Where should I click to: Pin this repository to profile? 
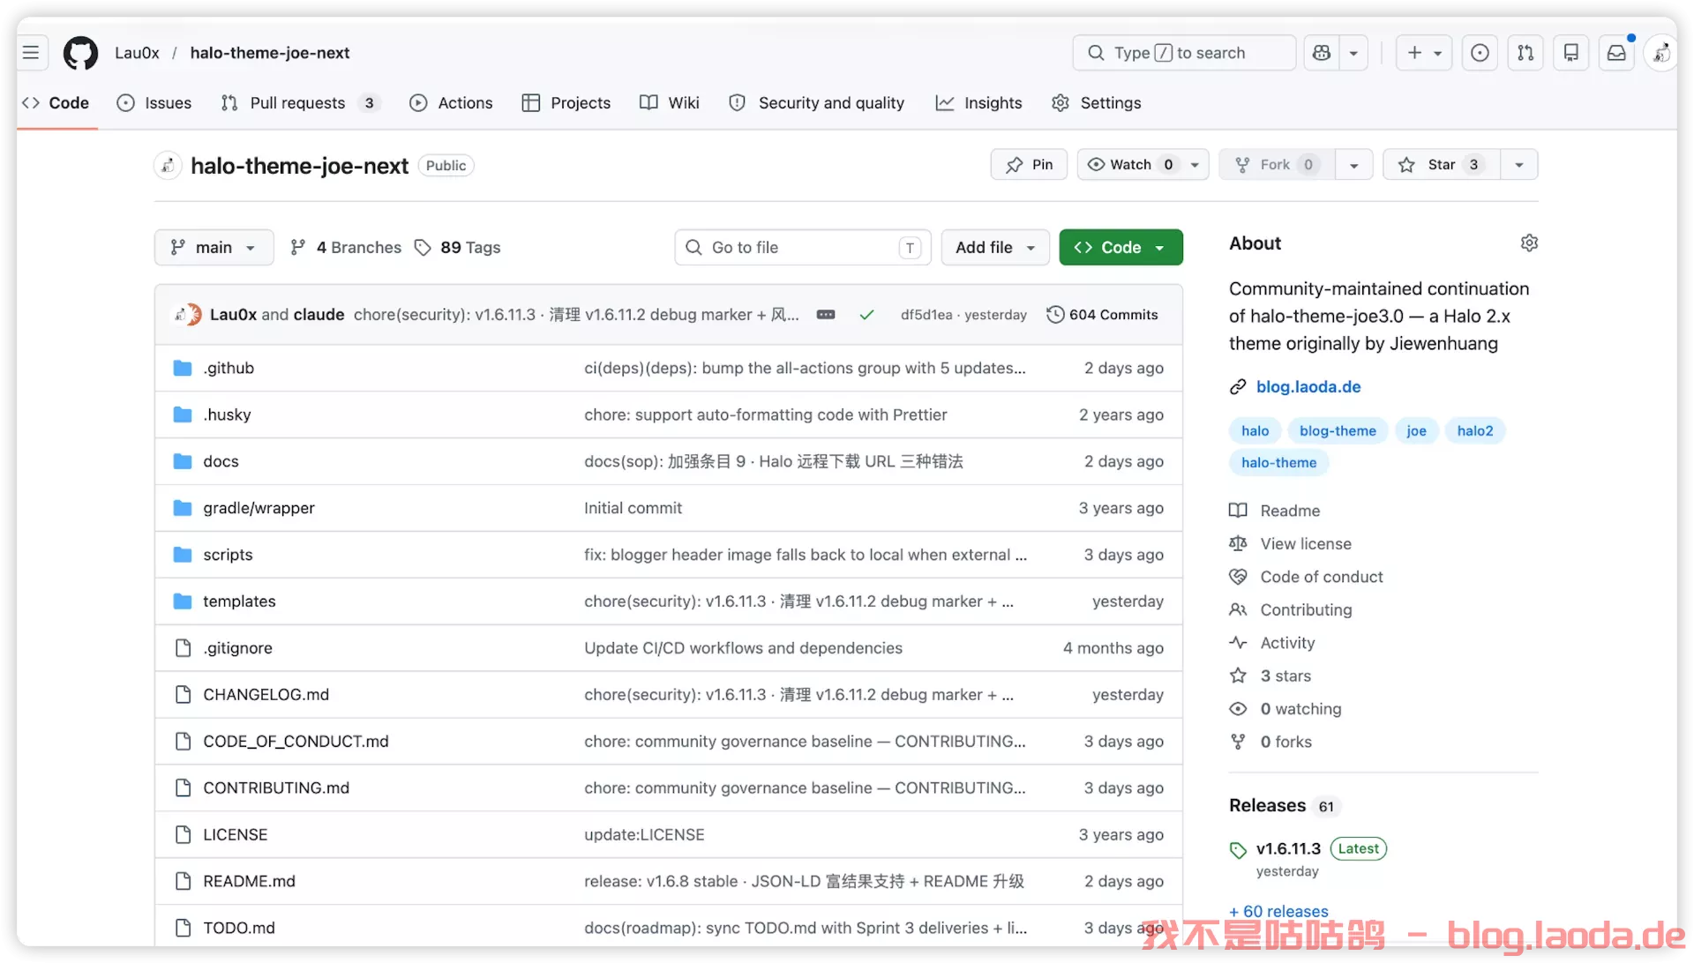coord(1029,165)
